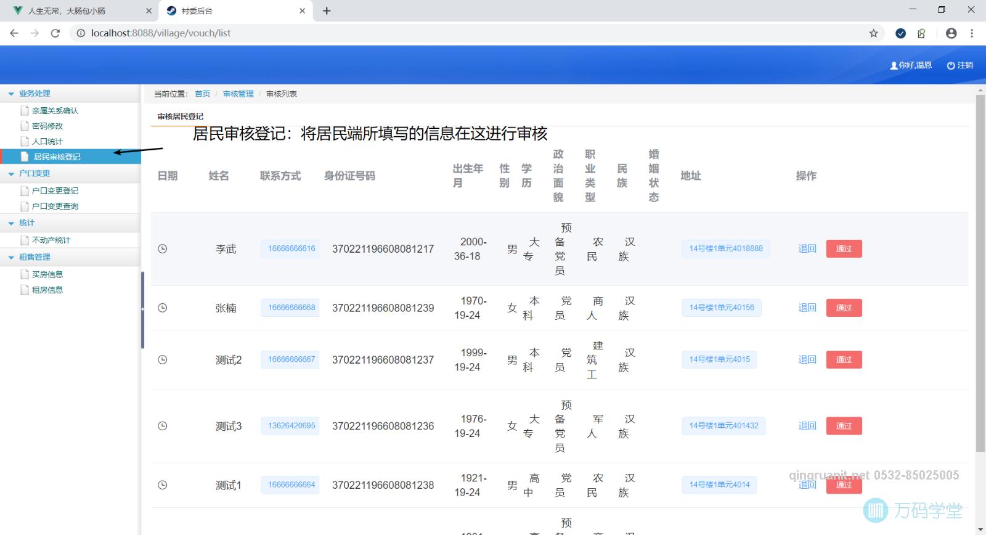Click address tag 14号楼1单元4014
This screenshot has height=535, width=986.
(719, 485)
